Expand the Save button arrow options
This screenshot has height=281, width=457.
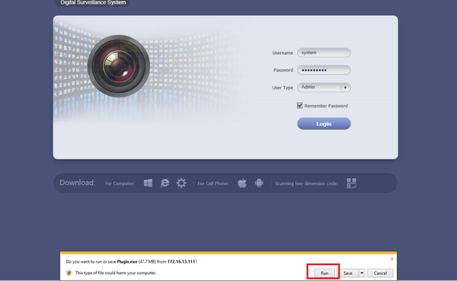[362, 273]
